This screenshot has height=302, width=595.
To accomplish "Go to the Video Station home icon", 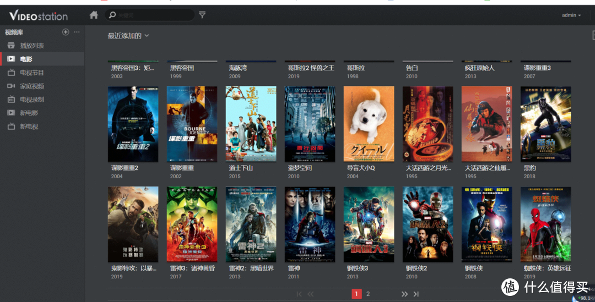I will click(94, 15).
